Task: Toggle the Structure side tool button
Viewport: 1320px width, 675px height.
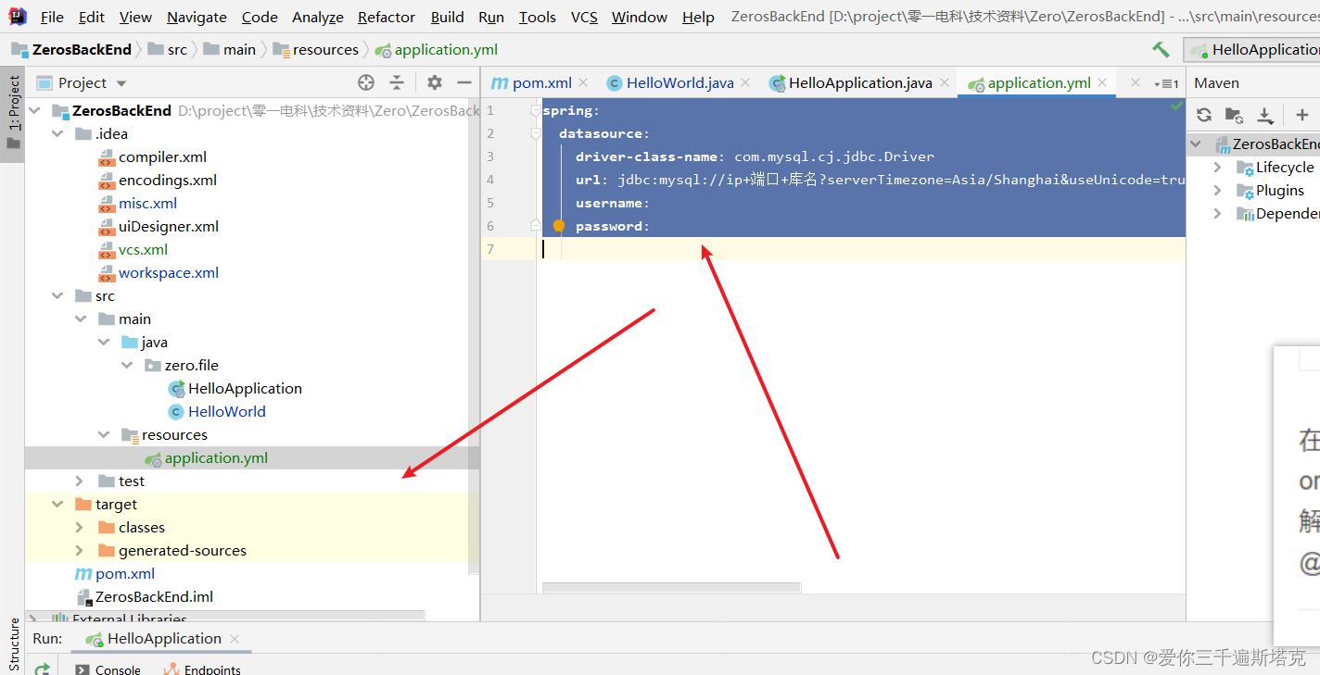Action: 13,644
